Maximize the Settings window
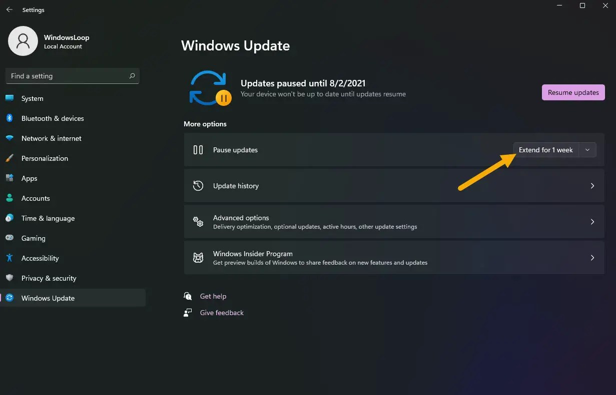The image size is (616, 395). tap(582, 5)
